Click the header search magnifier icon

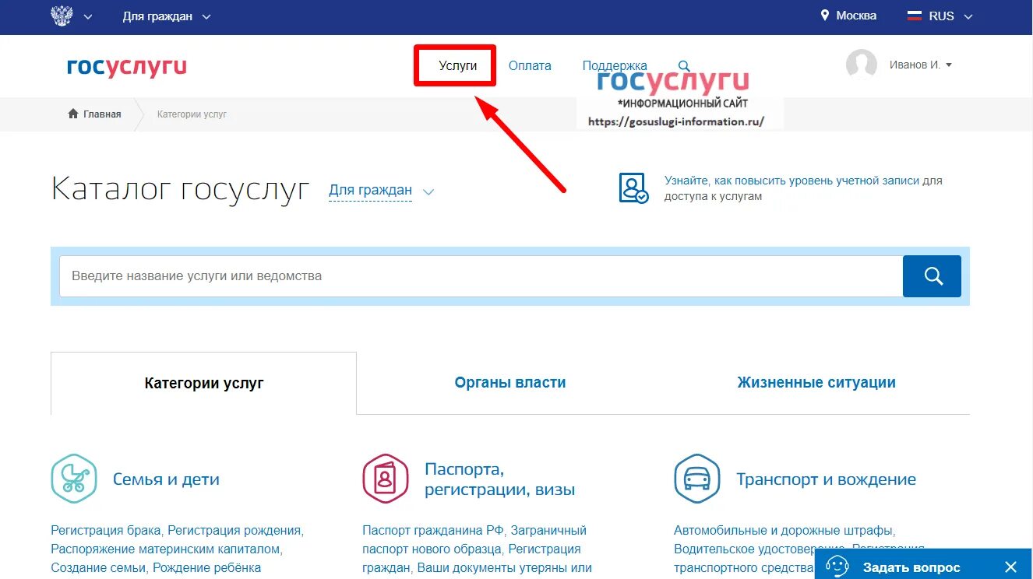(x=684, y=66)
